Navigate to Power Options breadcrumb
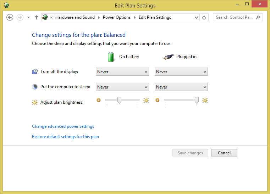The height and width of the screenshot is (194, 270). (x=117, y=17)
